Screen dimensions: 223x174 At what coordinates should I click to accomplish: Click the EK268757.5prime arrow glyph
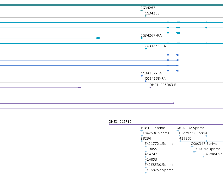tap(146, 173)
